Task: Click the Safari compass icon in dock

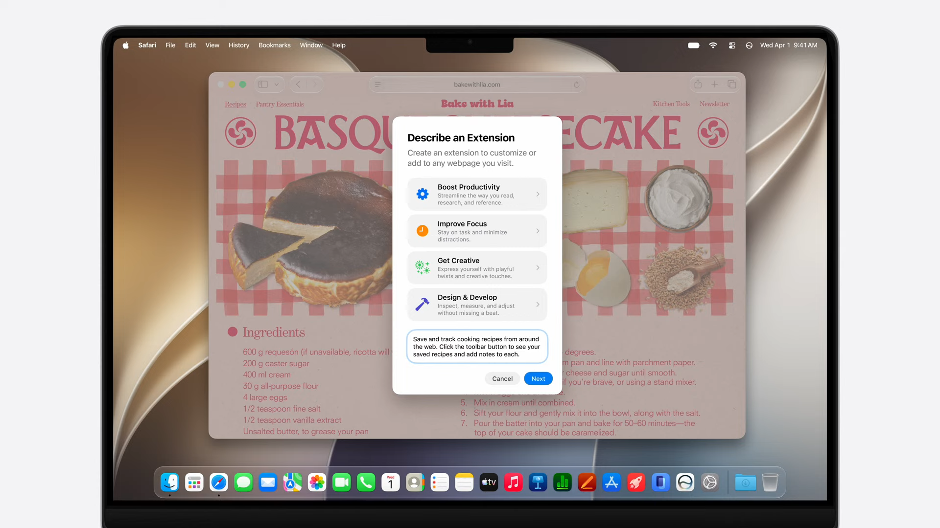Action: point(219,483)
